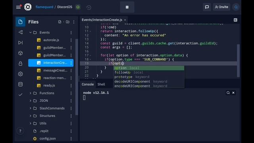
Task: Select 'prototype' autocomplete suggestion
Action: click(x=149, y=77)
